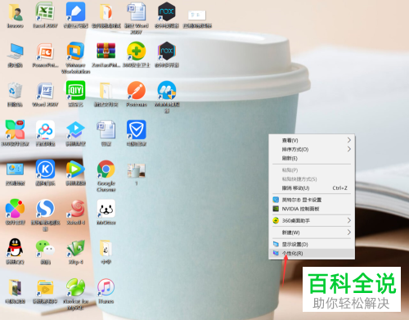This screenshot has width=409, height=320.
Task: Choose 撤消 移动(U) in context menu
Action: click(x=312, y=188)
